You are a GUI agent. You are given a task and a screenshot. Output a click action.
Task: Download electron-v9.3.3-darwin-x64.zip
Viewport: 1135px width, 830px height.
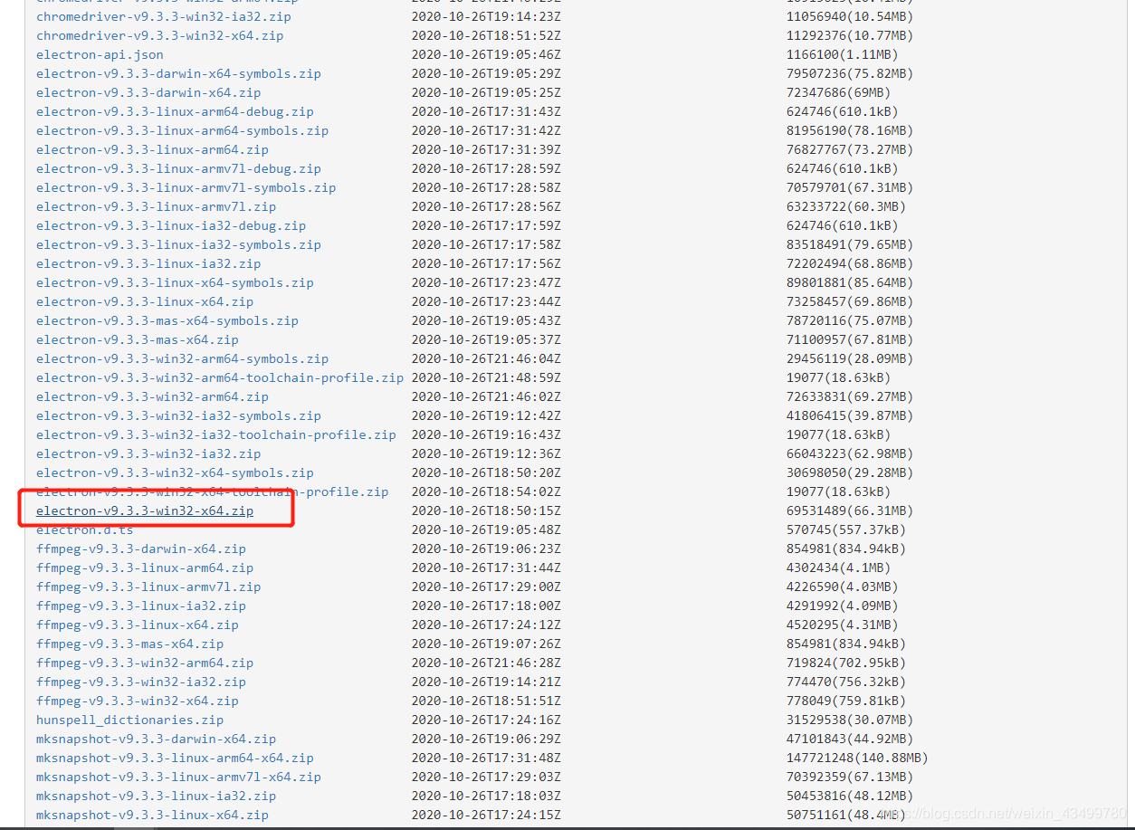point(148,92)
